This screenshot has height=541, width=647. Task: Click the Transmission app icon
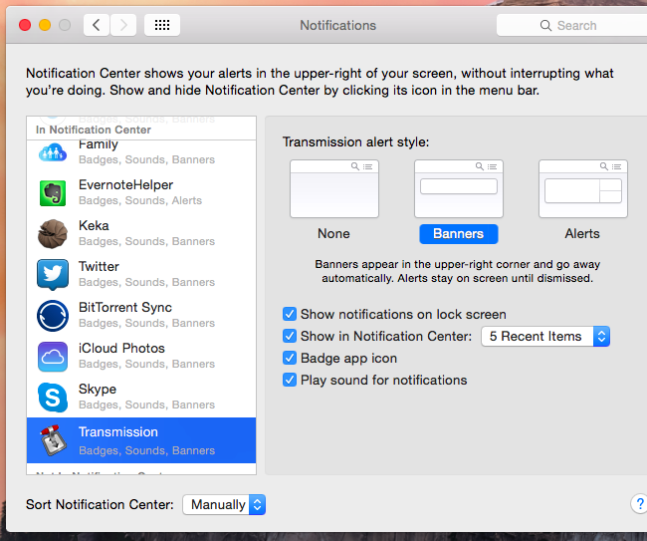53,440
